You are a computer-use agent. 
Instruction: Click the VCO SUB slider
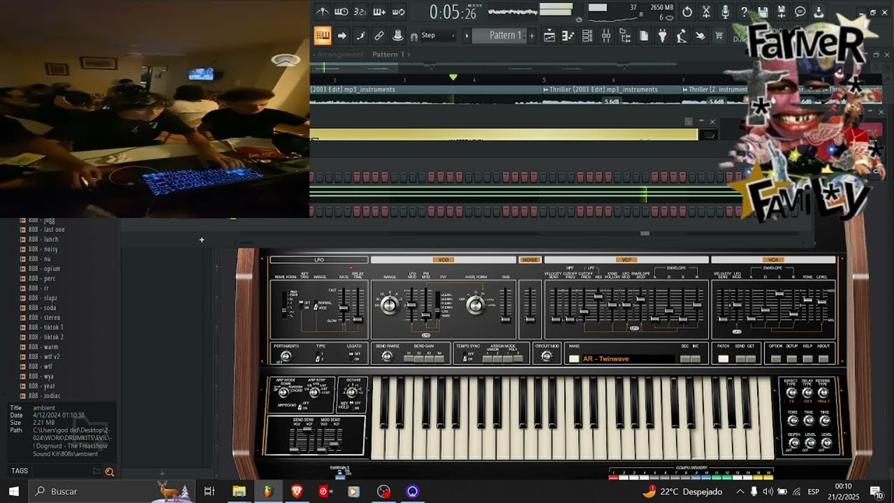pos(506,307)
